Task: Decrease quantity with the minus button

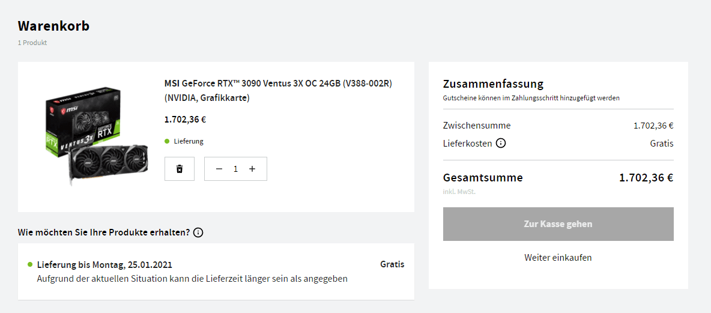Action: pyautogui.click(x=219, y=169)
